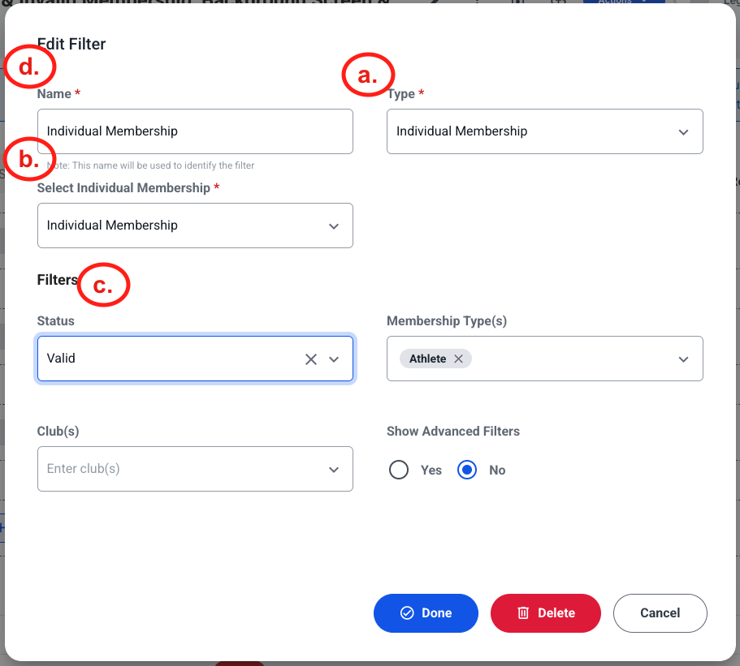Screen dimensions: 740x666
Task: Expand the Status dropdown chevron
Action: coord(334,359)
